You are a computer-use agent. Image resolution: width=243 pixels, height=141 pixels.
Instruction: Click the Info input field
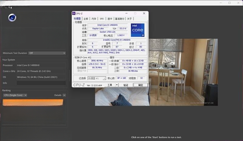(x=41, y=83)
